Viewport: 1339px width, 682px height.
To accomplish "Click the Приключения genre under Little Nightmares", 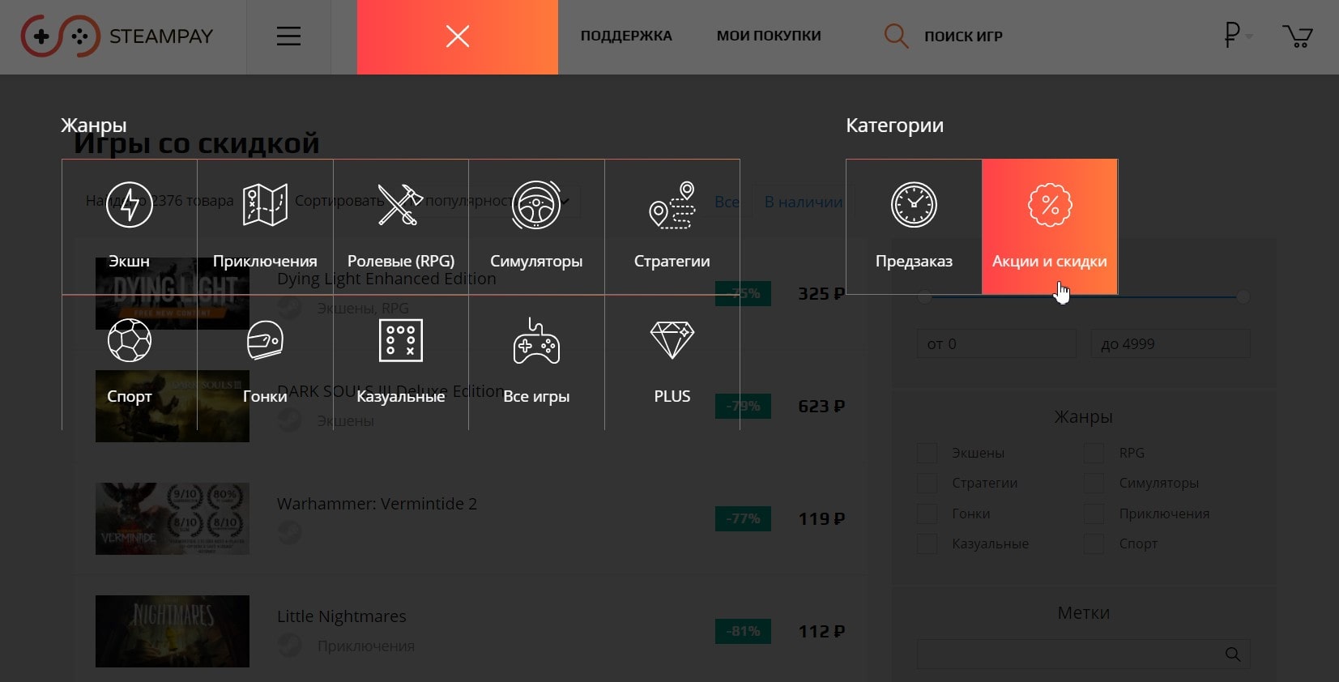I will coord(365,646).
